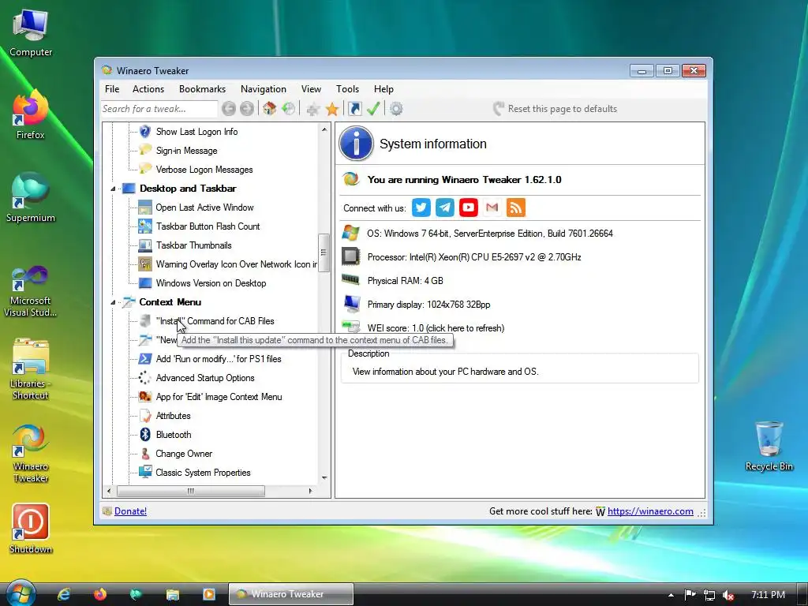808x606 pixels.
Task: Add bookmark using the plus-star icon
Action: tap(312, 109)
